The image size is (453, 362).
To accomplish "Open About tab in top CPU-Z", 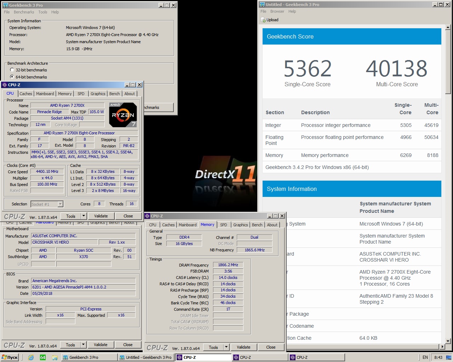I will click(x=130, y=94).
